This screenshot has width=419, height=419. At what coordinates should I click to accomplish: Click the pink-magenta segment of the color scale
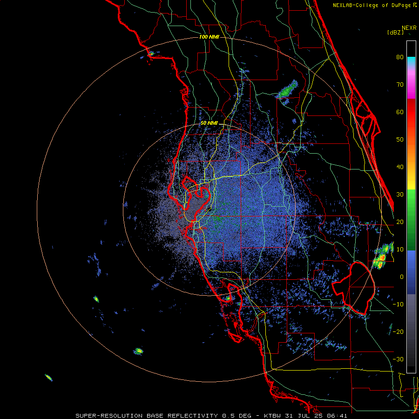(x=411, y=83)
